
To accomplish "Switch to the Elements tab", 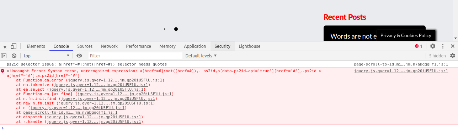I will click(x=36, y=46).
